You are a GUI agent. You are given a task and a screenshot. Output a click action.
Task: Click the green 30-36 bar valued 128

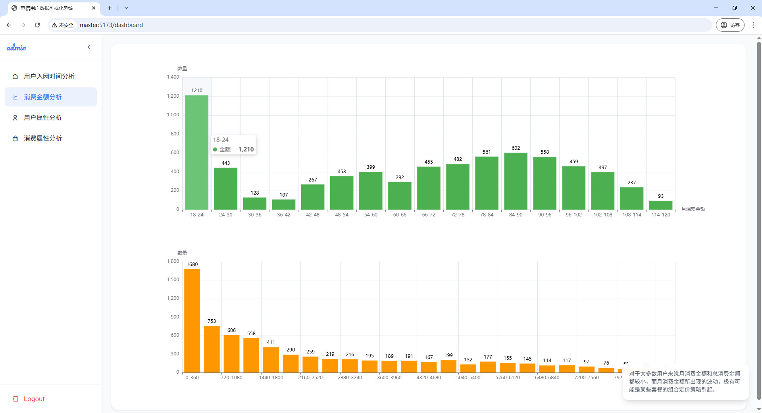255,204
